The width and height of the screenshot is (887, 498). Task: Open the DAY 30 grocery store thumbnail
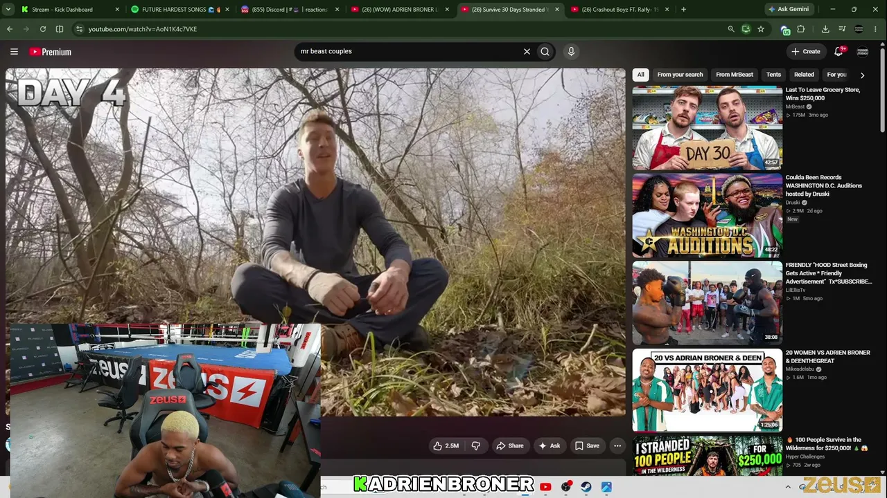coord(708,128)
